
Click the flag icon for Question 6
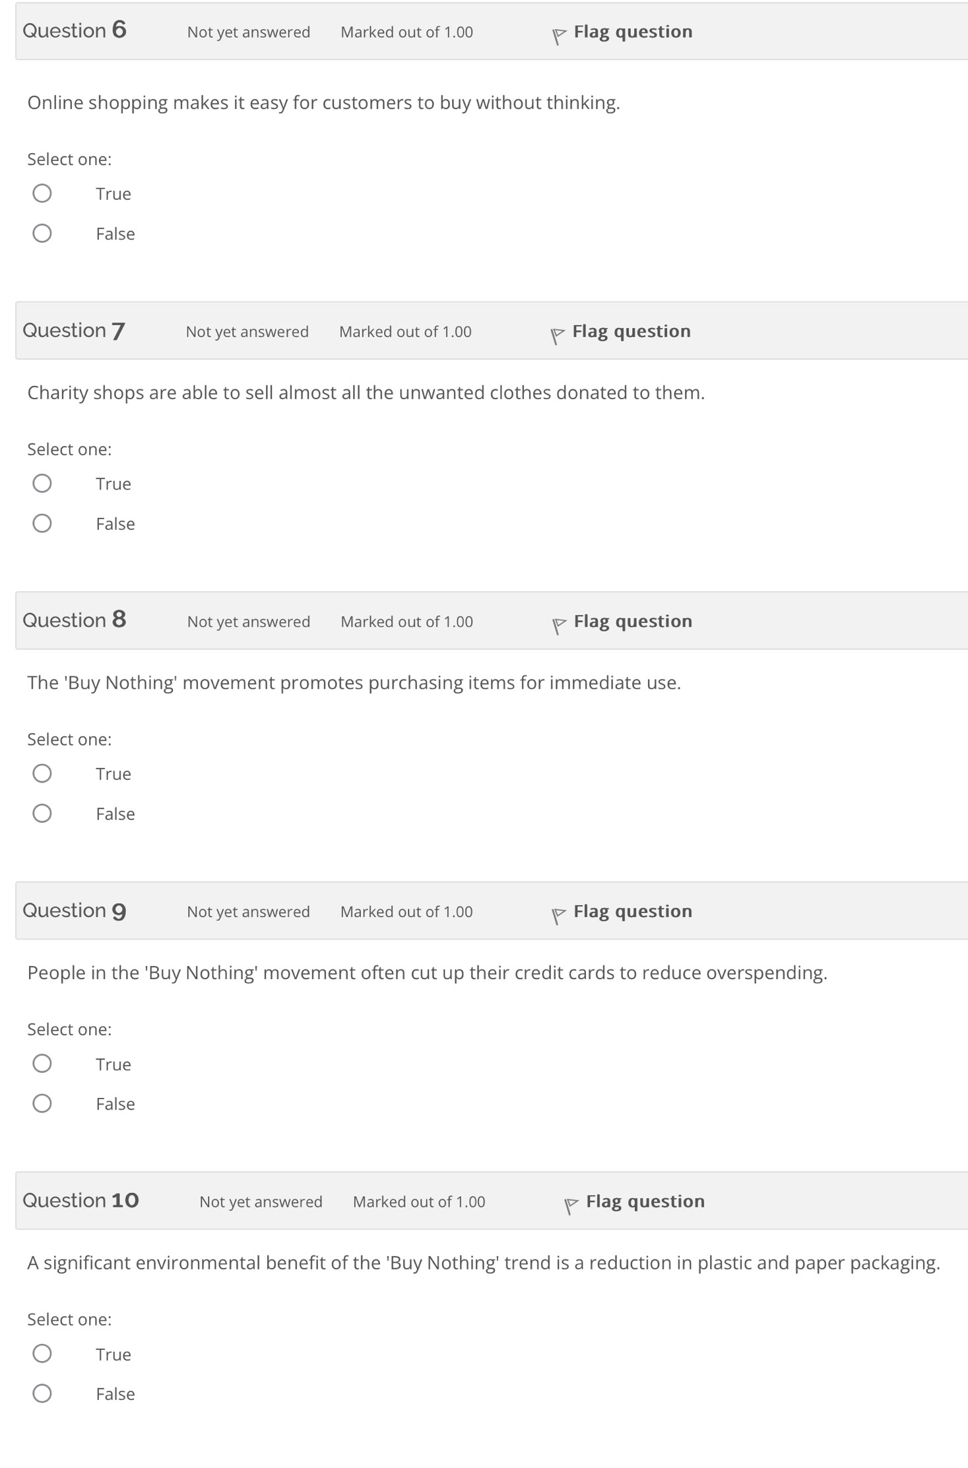pyautogui.click(x=558, y=35)
